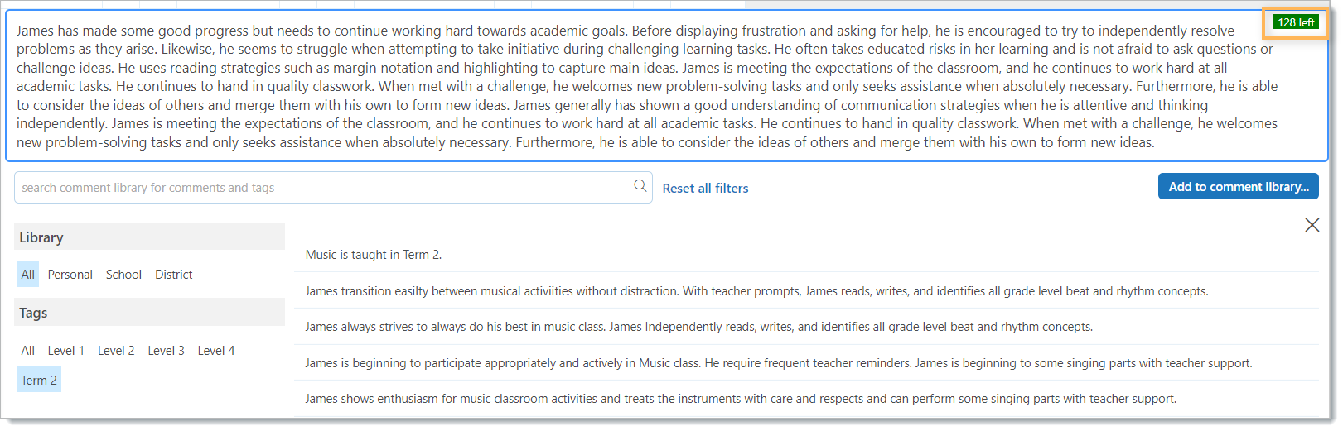
Task: Filter library by District
Action: (x=174, y=275)
